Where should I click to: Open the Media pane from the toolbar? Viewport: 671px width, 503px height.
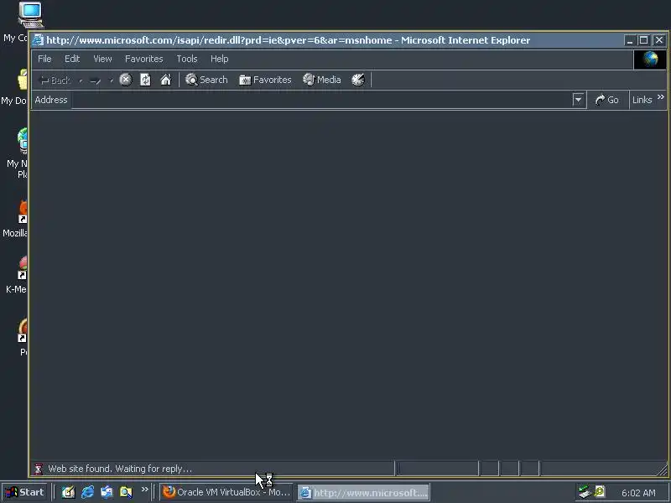pos(322,80)
